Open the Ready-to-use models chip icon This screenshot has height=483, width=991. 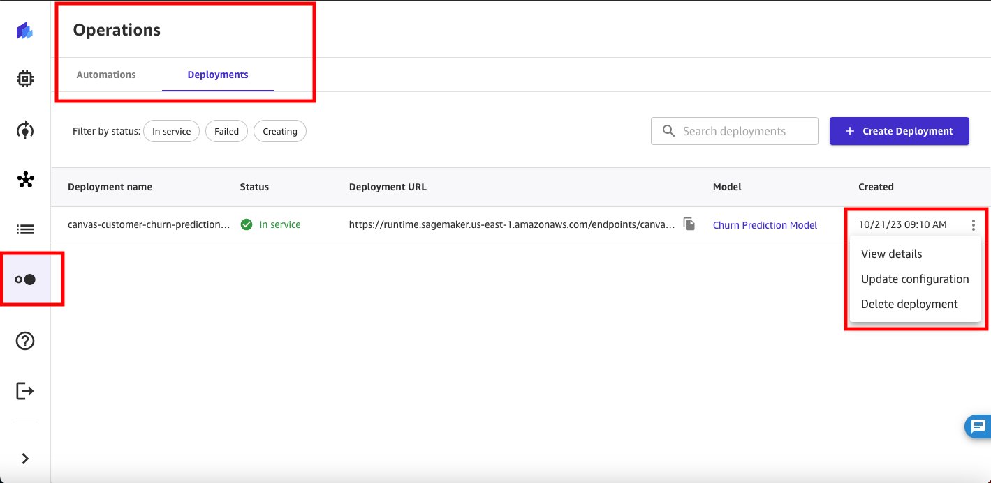coord(25,79)
